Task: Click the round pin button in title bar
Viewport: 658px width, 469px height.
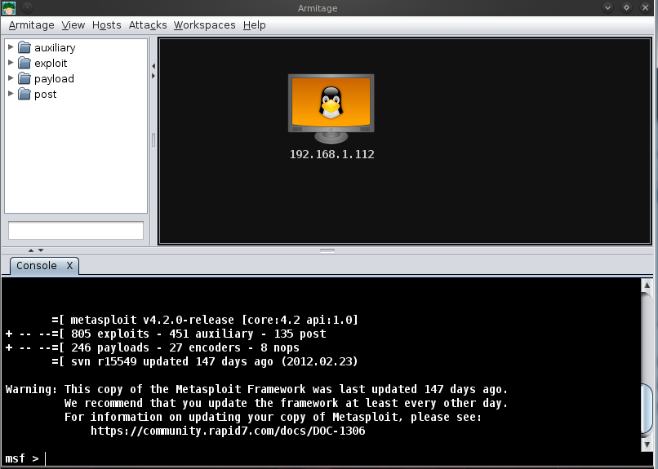Action: (27, 7)
